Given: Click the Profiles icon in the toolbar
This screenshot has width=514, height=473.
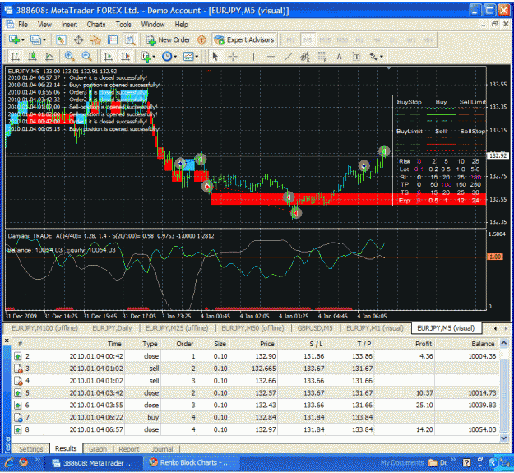Looking at the screenshot, I should click(x=35, y=40).
